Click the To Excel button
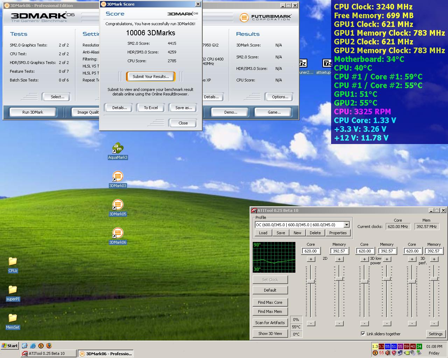This screenshot has height=358, width=448. coord(151,108)
